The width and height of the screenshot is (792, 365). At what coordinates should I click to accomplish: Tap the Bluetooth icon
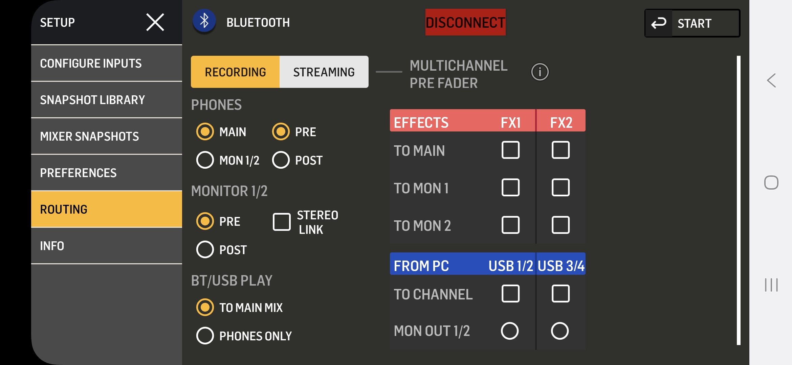point(204,21)
